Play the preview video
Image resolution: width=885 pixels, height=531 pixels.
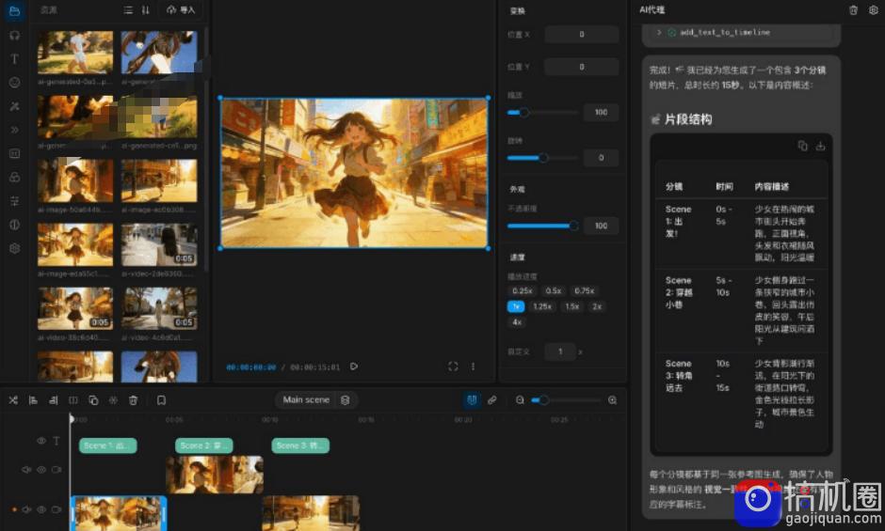tap(354, 367)
